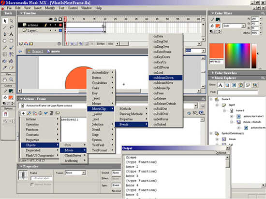Click the Check Syntax checkmark icon
The width and height of the screenshot is (266, 199).
click(x=46, y=113)
